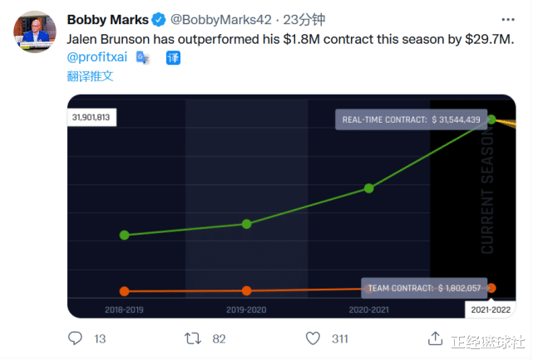Like the tweet with heart icon
Viewport: 533px width, 360px height.
click(313, 338)
